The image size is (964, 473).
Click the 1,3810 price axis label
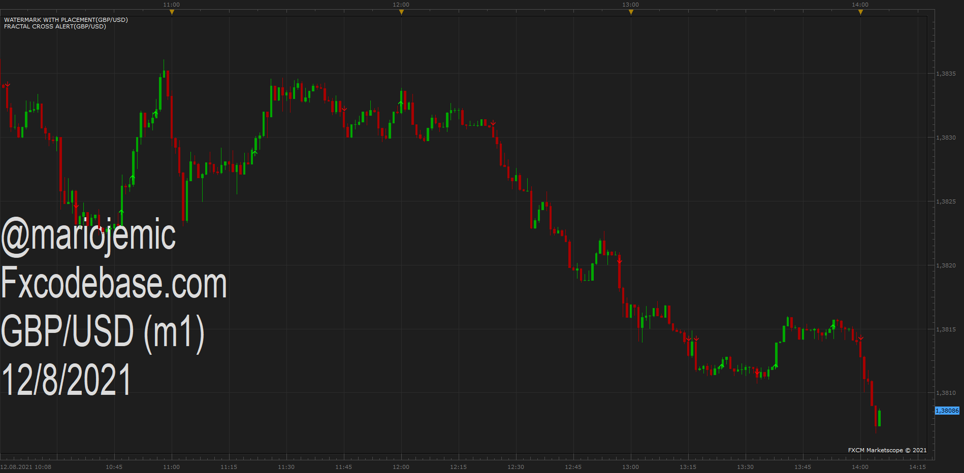[x=946, y=393]
